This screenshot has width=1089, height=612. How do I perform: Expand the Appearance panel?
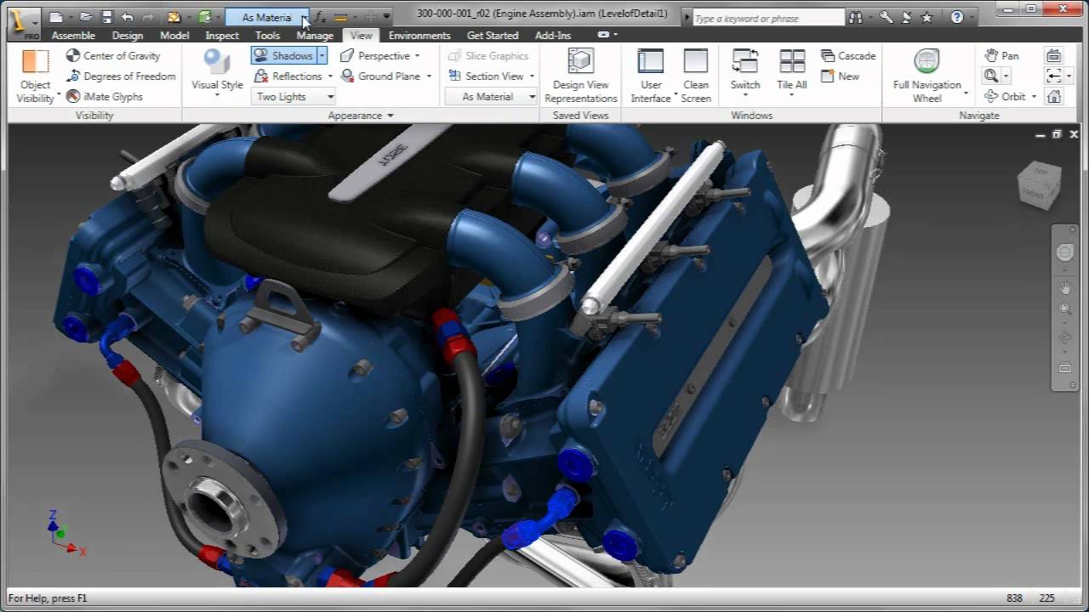[x=361, y=116]
